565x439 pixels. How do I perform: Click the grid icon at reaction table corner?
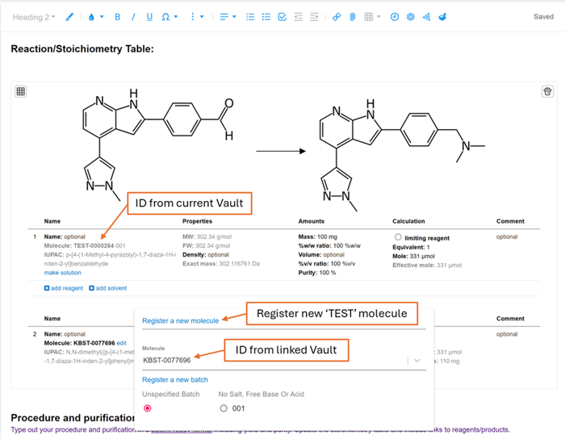point(21,91)
